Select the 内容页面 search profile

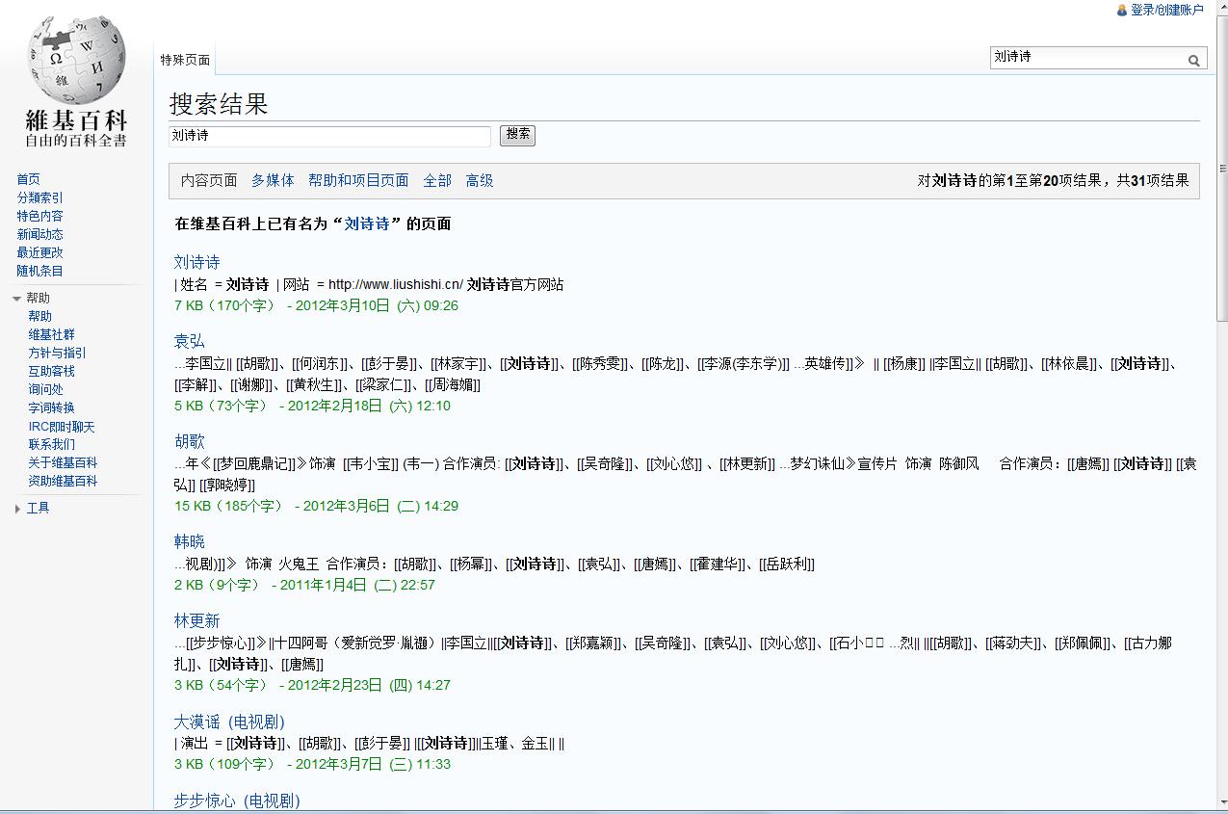pos(209,180)
